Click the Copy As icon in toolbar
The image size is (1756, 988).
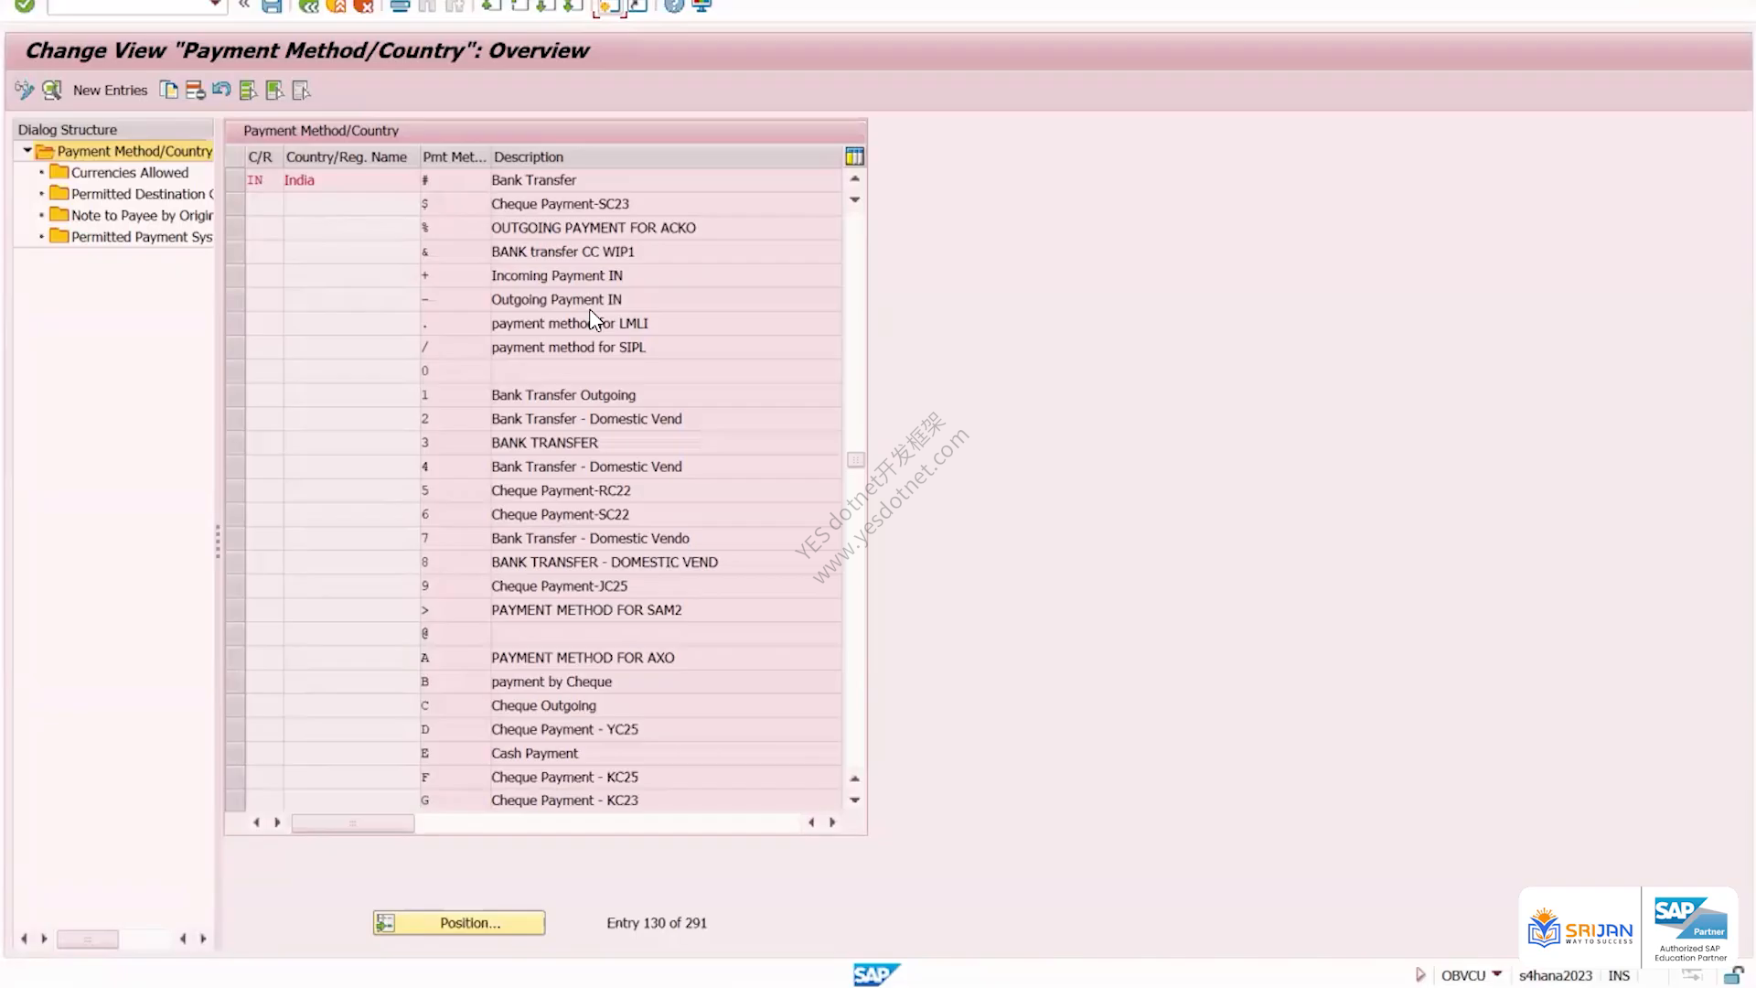[169, 90]
